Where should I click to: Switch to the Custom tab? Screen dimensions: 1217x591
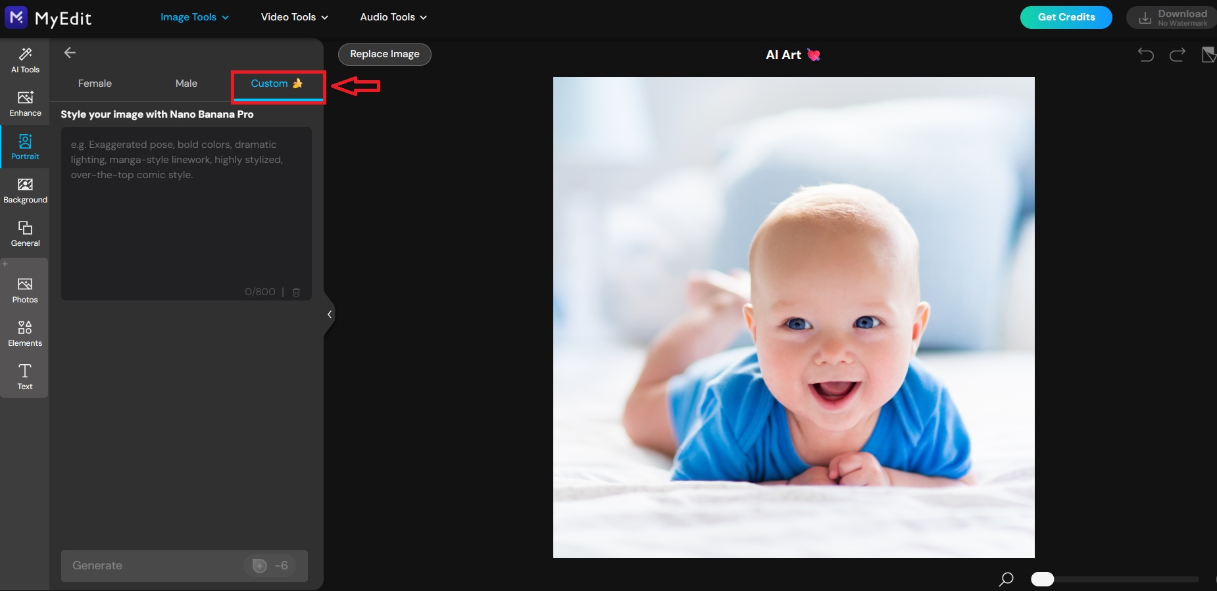click(277, 83)
